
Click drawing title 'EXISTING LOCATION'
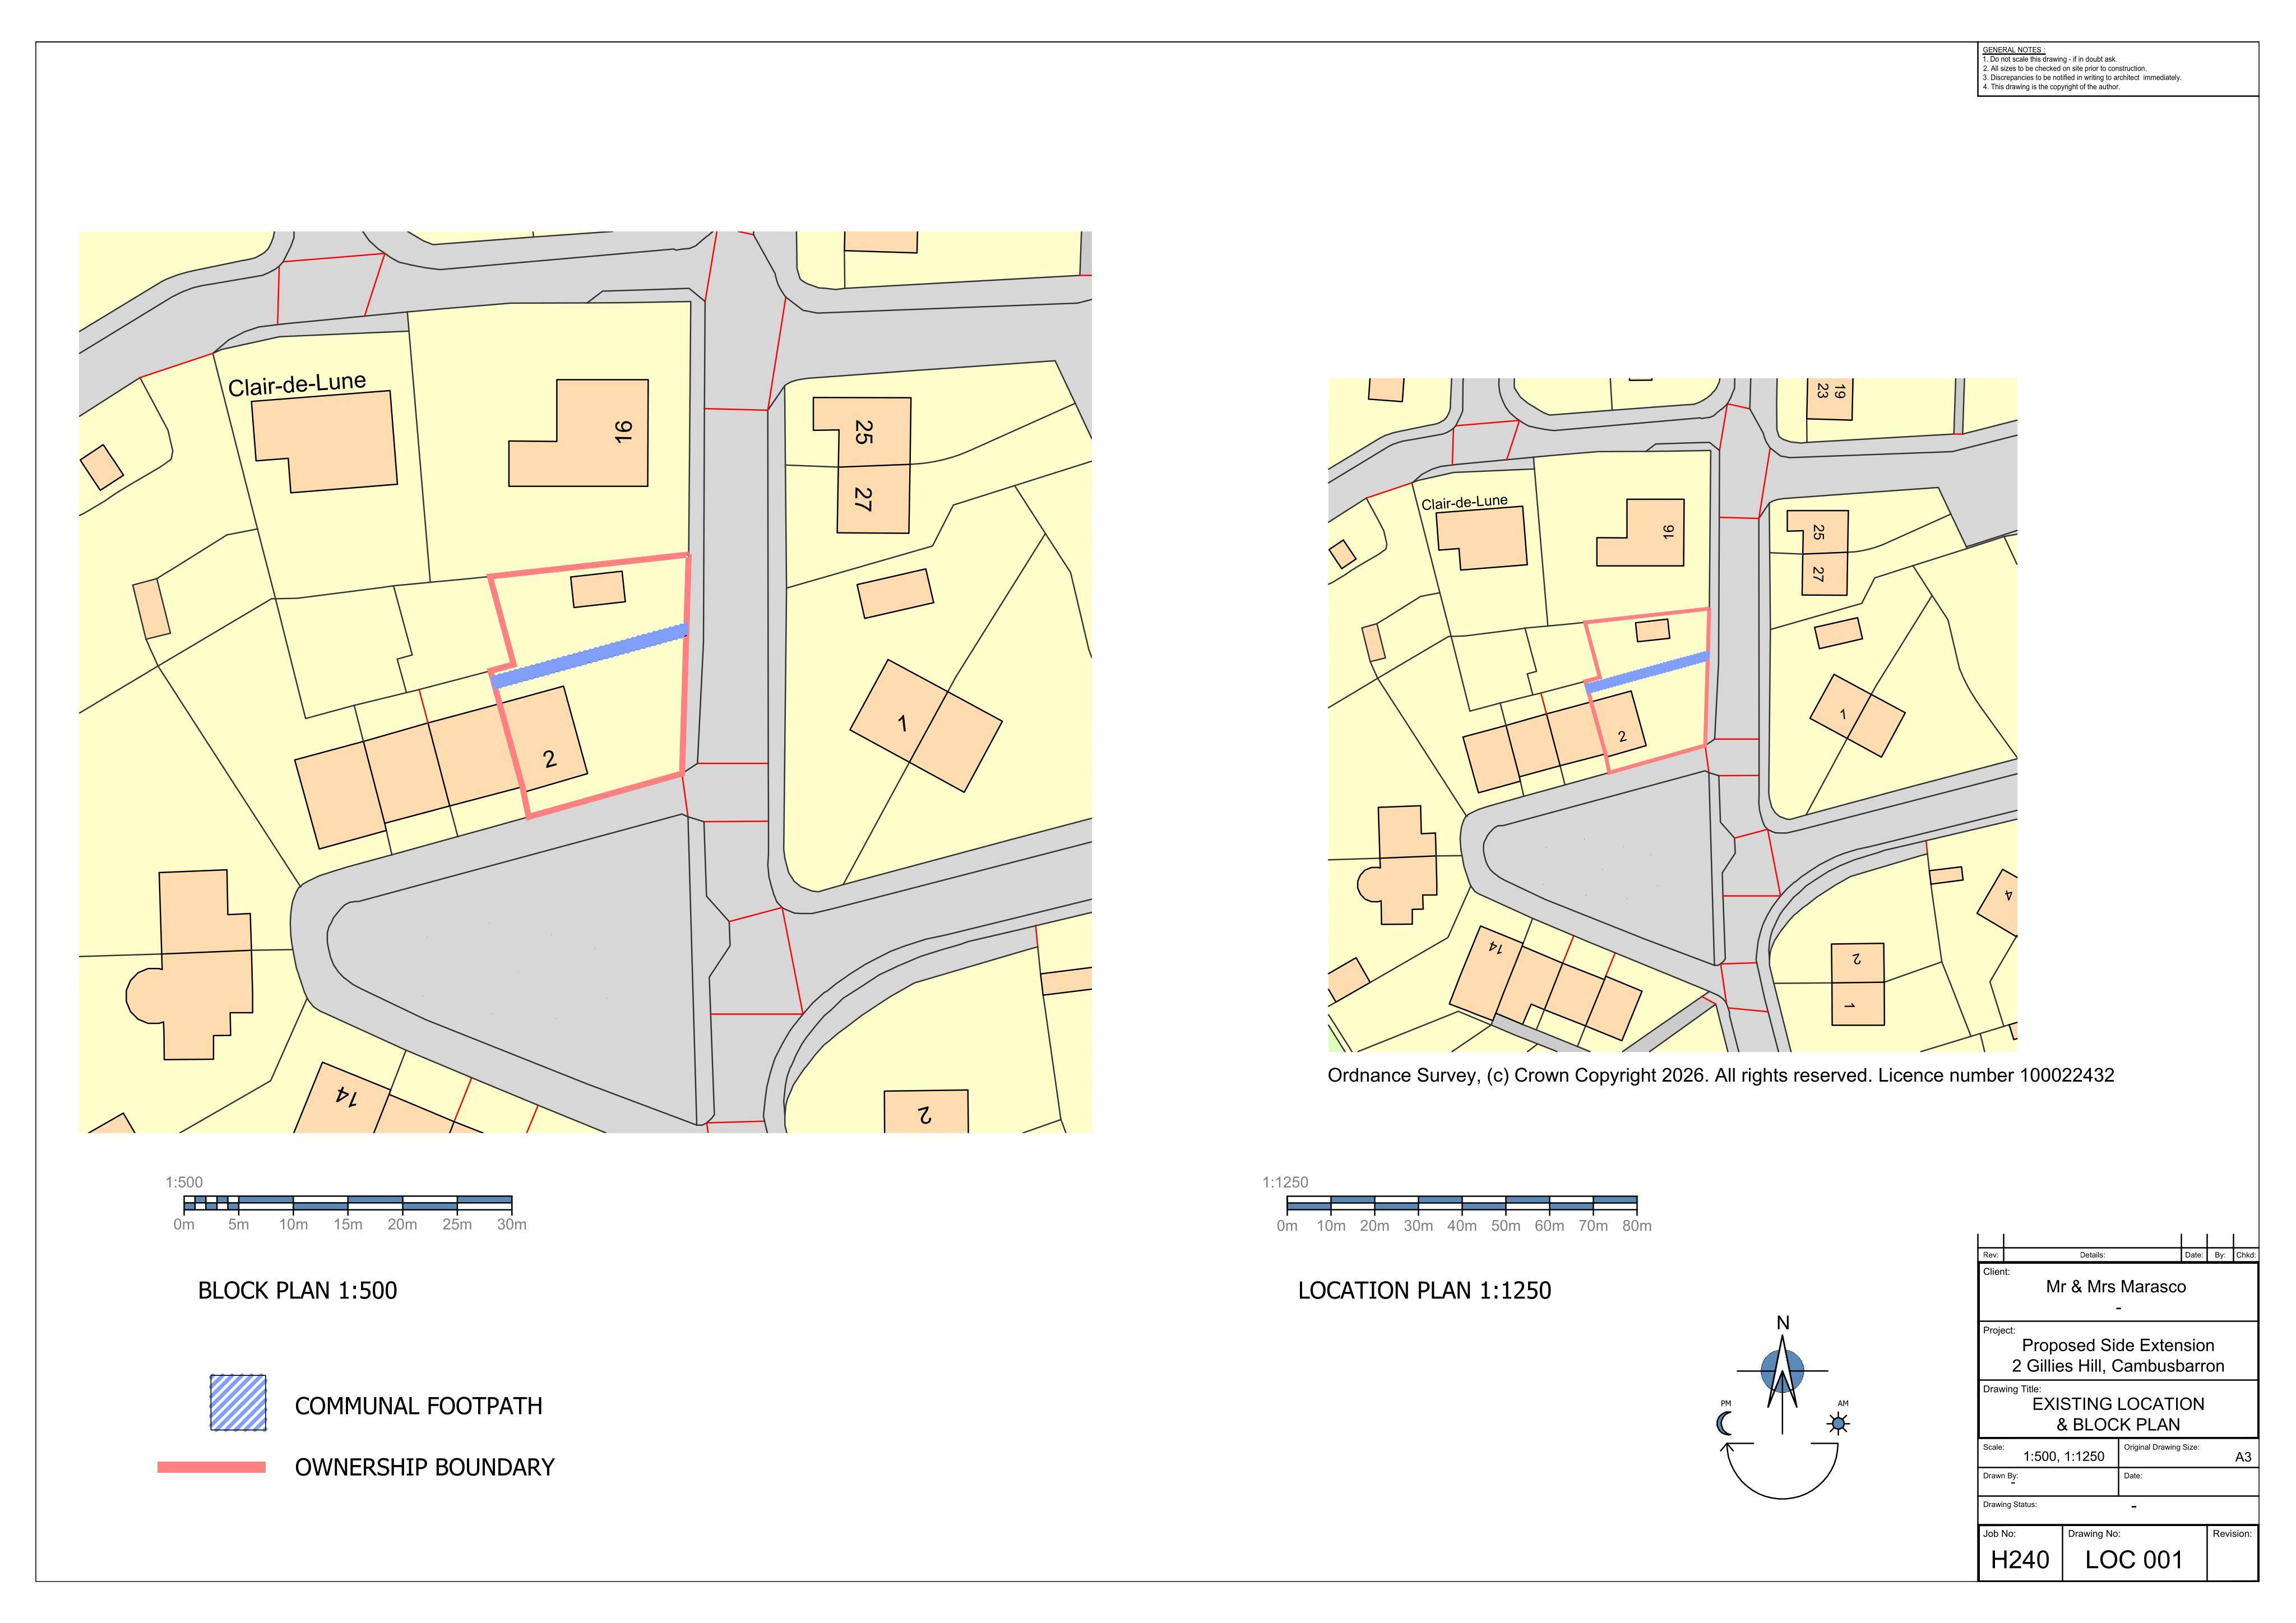click(2117, 1404)
